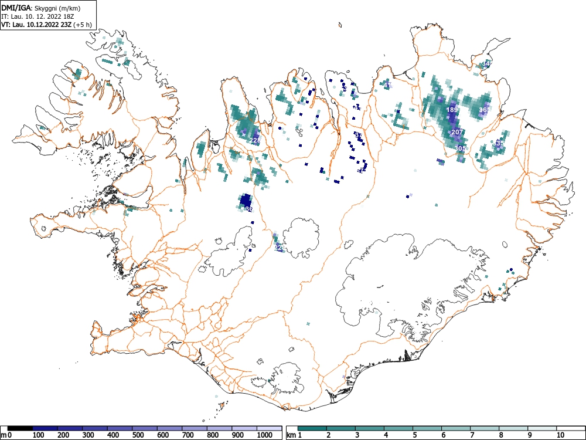
Task: Click the 189 visibility value on the map
Action: tap(452, 110)
